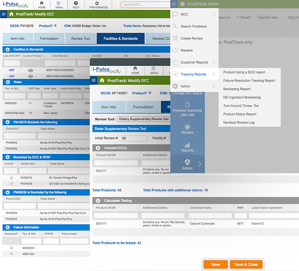Switch to back window's Formulation tab

(x=49, y=38)
